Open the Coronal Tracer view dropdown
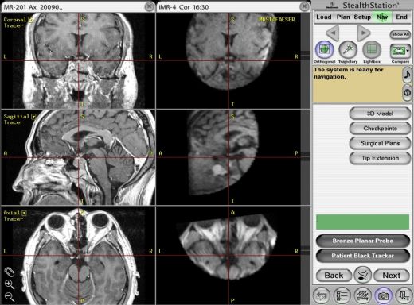Image resolution: width=414 pixels, height=305 pixels. tap(31, 20)
